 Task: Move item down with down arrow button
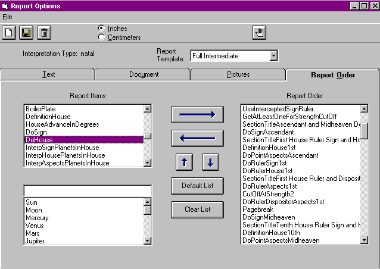tap(211, 161)
